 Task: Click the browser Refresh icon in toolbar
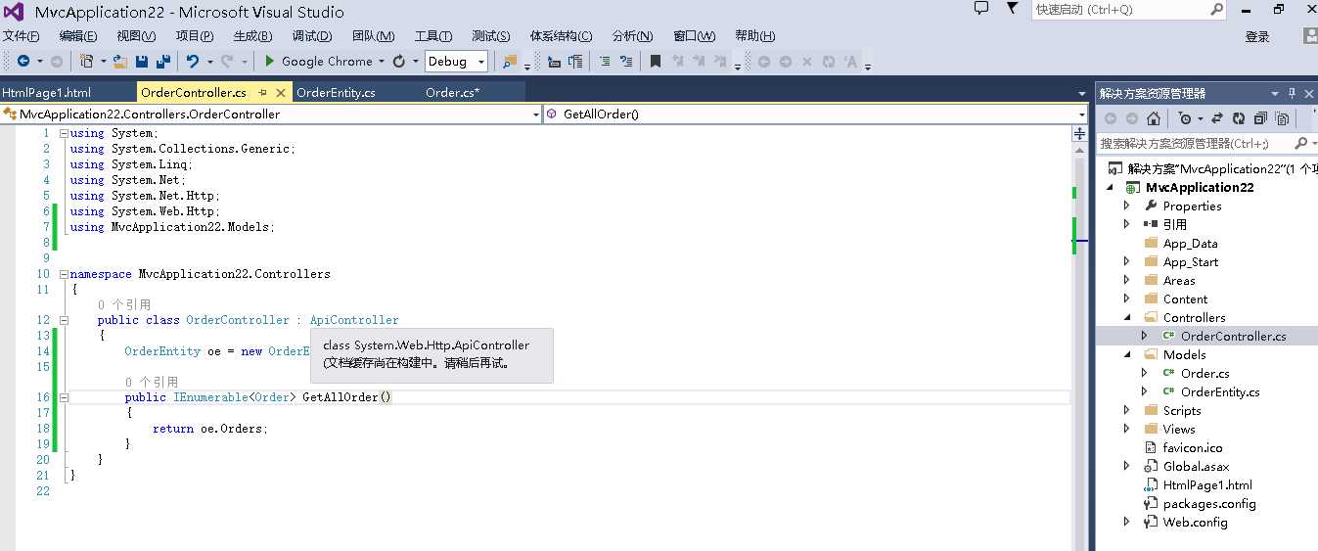[399, 61]
